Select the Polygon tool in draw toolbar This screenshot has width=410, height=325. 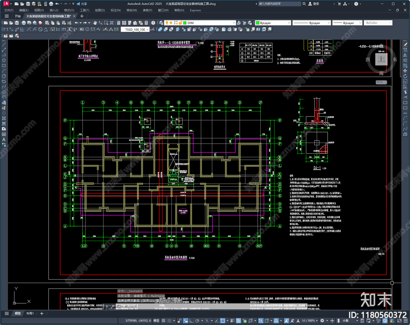pos(4,60)
